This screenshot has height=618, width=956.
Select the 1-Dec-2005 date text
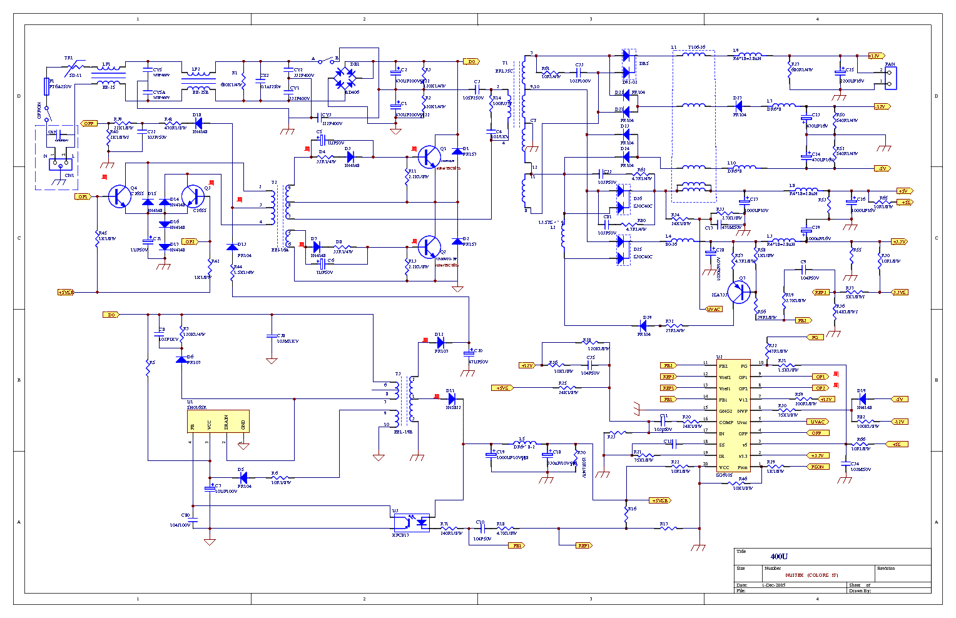(x=773, y=585)
